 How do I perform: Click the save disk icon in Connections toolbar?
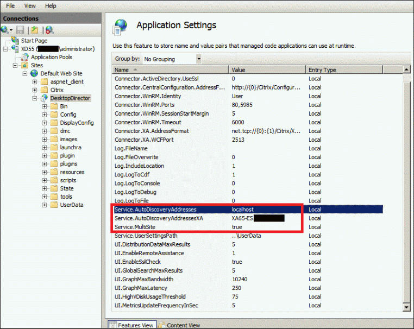click(x=20, y=30)
